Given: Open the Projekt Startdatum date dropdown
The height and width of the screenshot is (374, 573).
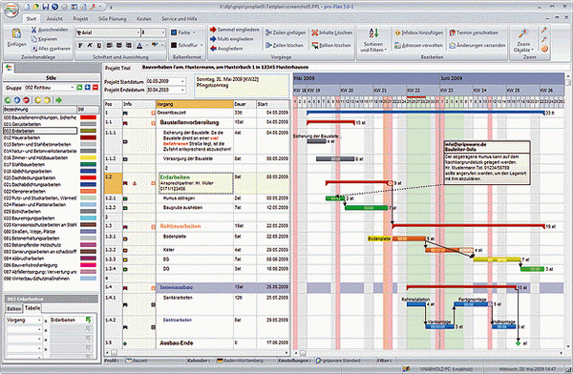Looking at the screenshot, I should [183, 81].
